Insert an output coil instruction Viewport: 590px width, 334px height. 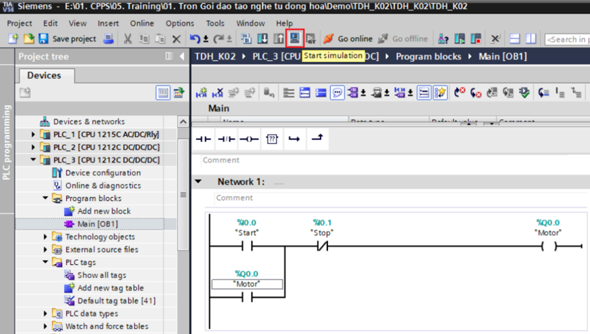(249, 139)
